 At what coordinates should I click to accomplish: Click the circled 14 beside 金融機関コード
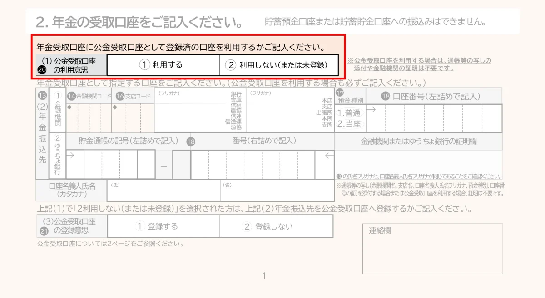tap(71, 96)
